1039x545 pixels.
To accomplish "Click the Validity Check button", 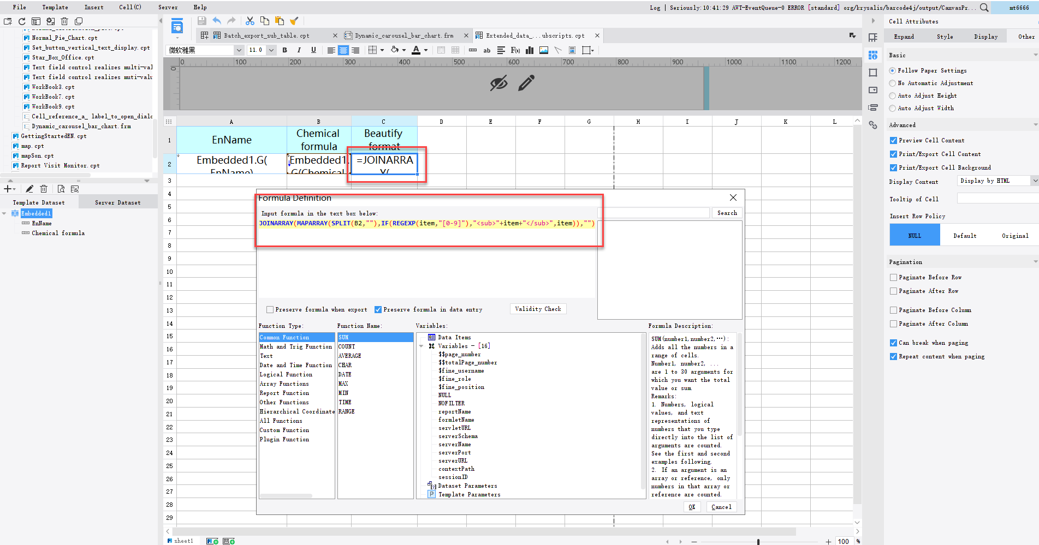I will point(538,309).
